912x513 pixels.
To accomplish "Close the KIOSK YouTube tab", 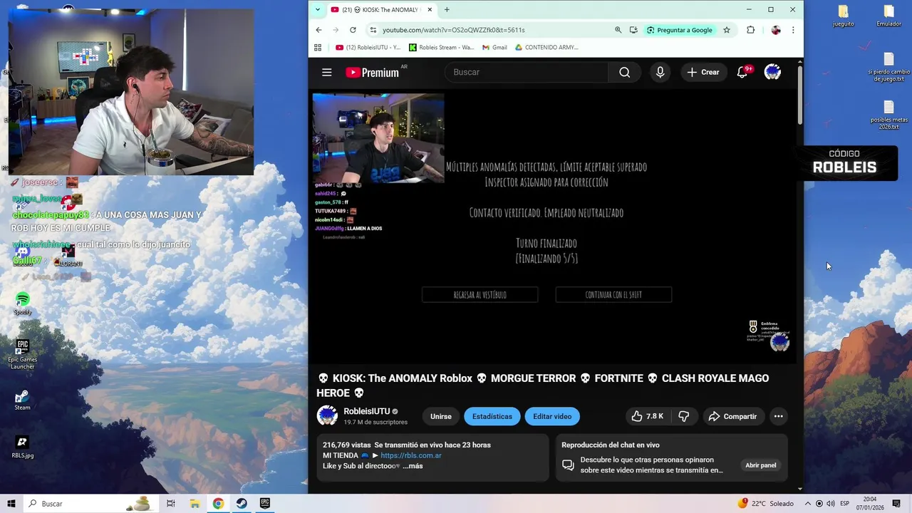I will point(430,9).
